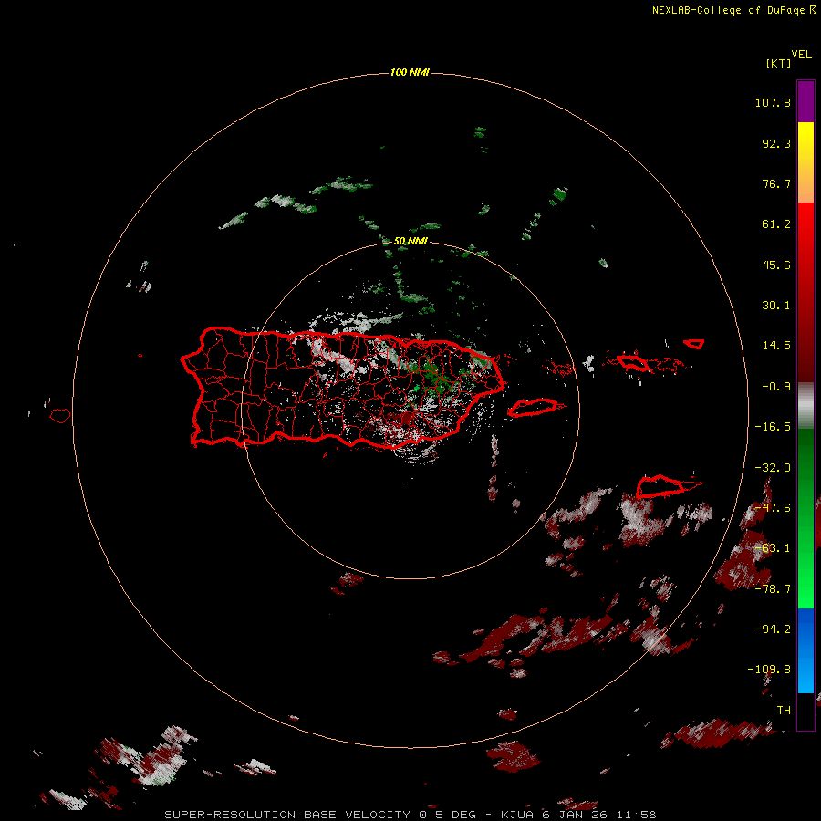This screenshot has width=821, height=821.
Task: Click the -109.8 legend value
Action: click(x=769, y=670)
